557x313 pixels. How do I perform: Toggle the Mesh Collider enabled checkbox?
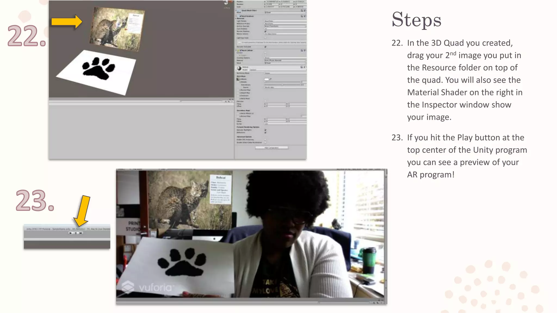pos(241,50)
